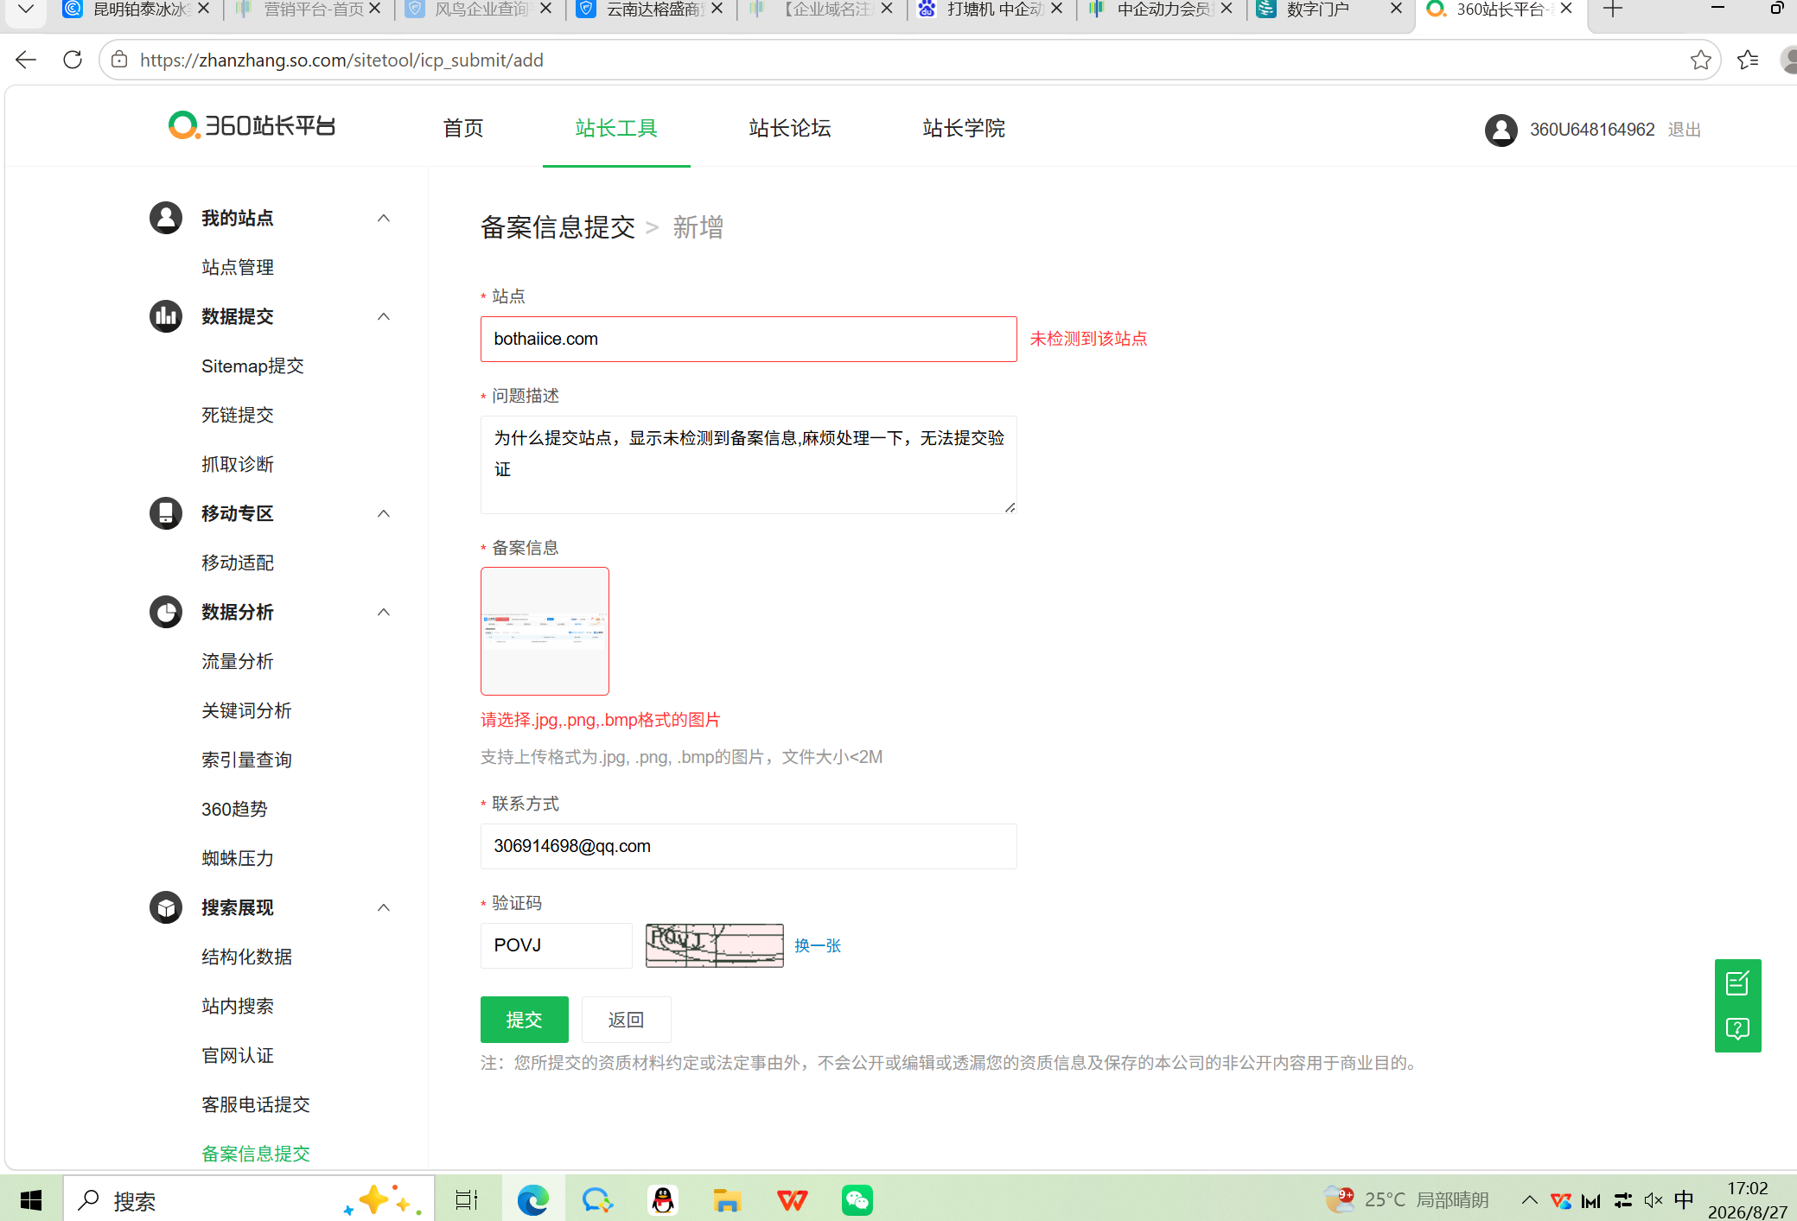Viewport: 1797px width, 1221px height.
Task: Click the green help question icon
Action: [x=1737, y=1029]
